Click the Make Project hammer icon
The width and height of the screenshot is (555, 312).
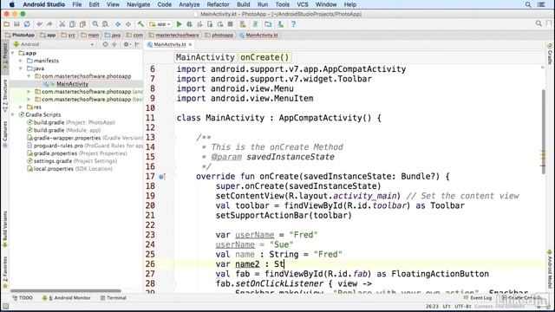pos(140,24)
